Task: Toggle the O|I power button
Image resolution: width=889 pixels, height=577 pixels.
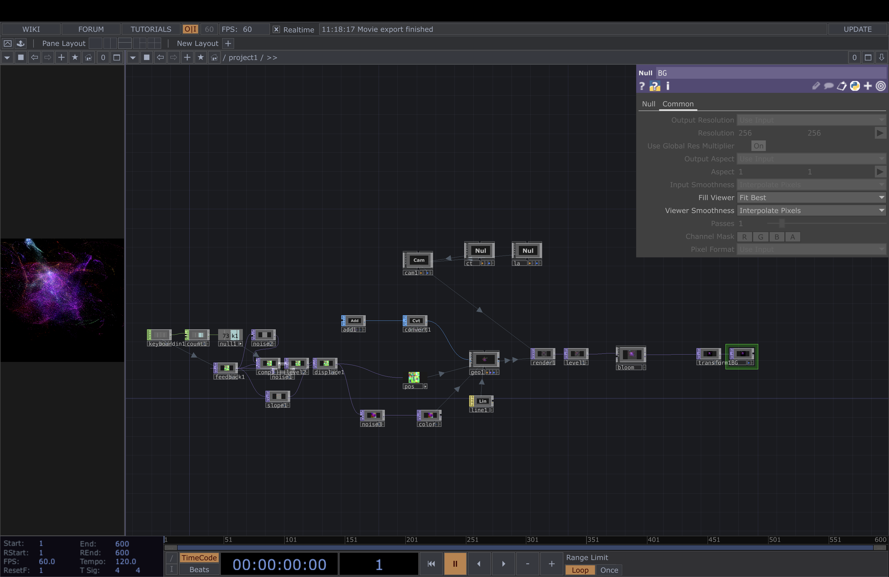Action: point(190,29)
